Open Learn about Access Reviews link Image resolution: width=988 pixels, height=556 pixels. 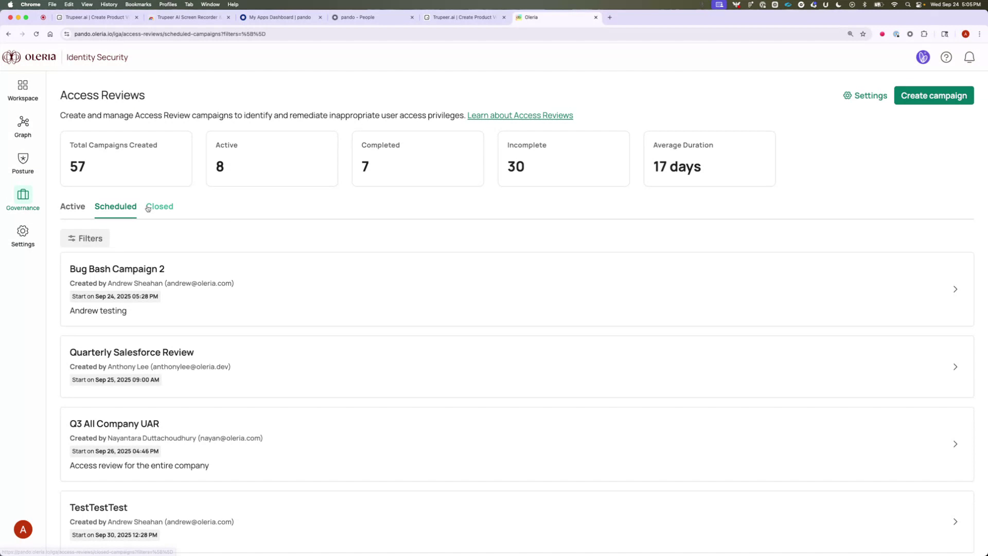[520, 115]
